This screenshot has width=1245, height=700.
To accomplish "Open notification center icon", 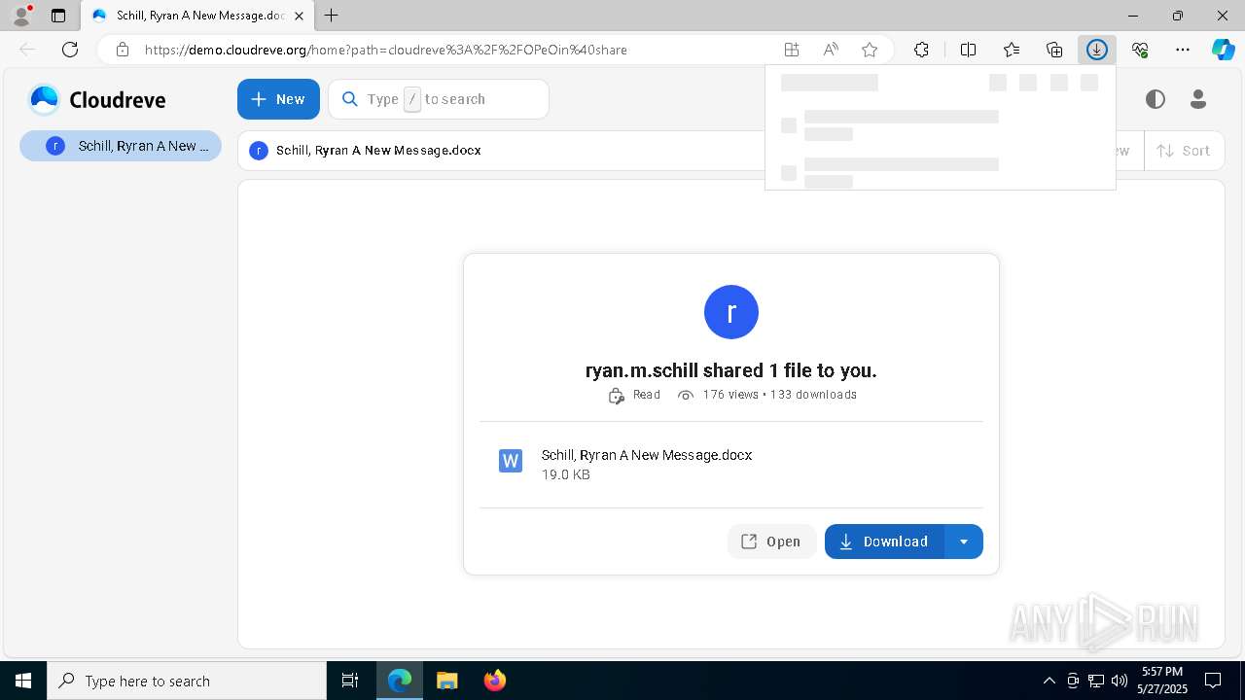I will (x=1213, y=681).
